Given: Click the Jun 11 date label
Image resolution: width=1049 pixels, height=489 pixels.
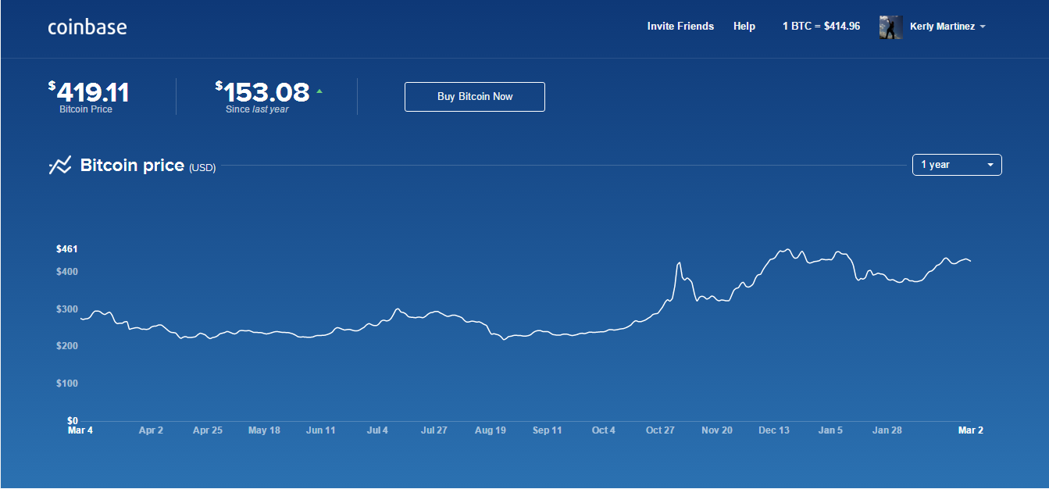Looking at the screenshot, I should [x=321, y=430].
